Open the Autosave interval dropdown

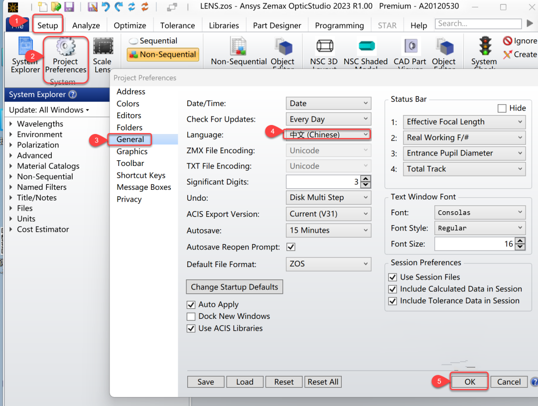point(328,230)
